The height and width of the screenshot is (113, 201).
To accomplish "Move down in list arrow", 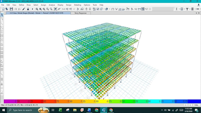I will point(90,9).
